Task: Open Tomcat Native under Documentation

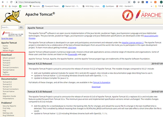Action: [x=9, y=91]
